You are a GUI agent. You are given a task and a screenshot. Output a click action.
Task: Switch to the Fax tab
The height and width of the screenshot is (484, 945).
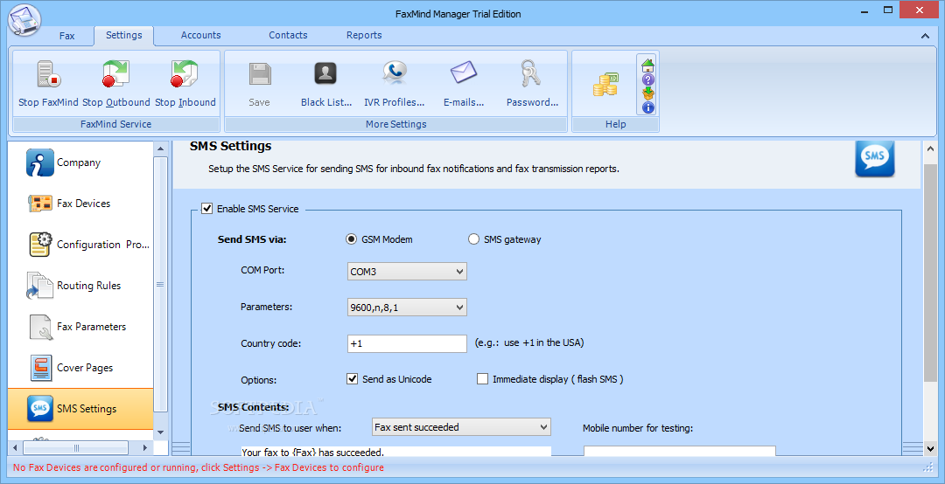66,36
